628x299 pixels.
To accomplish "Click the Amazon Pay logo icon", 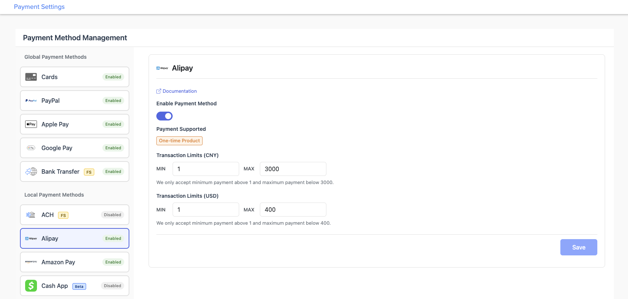I will point(31,262).
